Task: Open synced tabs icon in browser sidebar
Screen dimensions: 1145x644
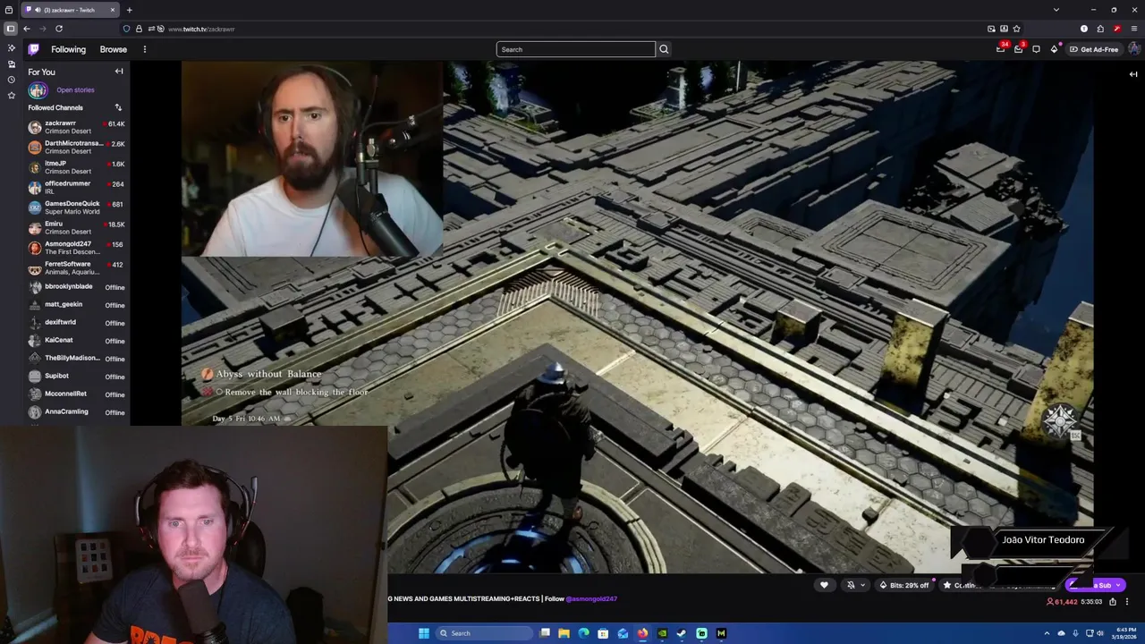Action: [11, 64]
